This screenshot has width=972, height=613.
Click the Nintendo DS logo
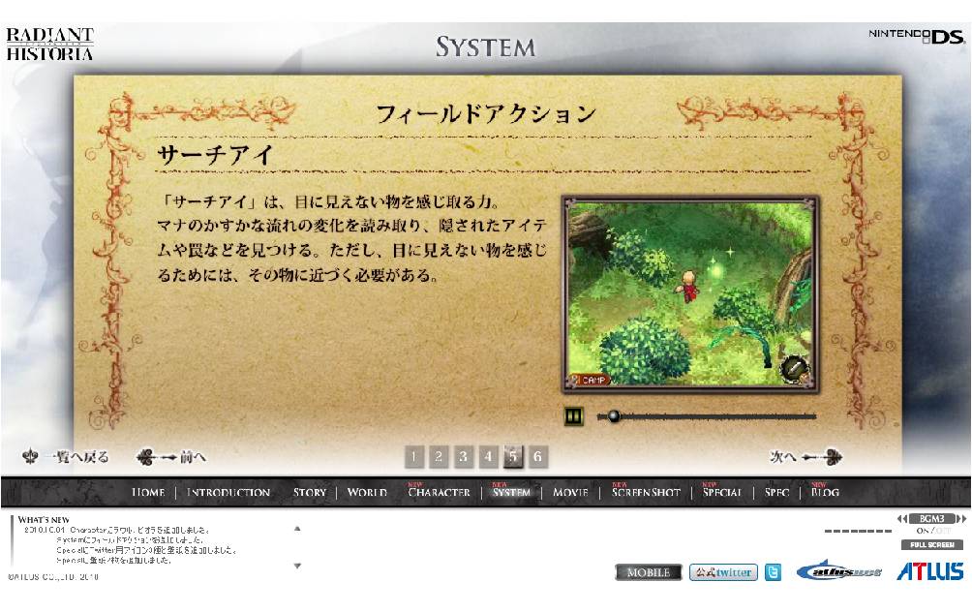[x=916, y=36]
